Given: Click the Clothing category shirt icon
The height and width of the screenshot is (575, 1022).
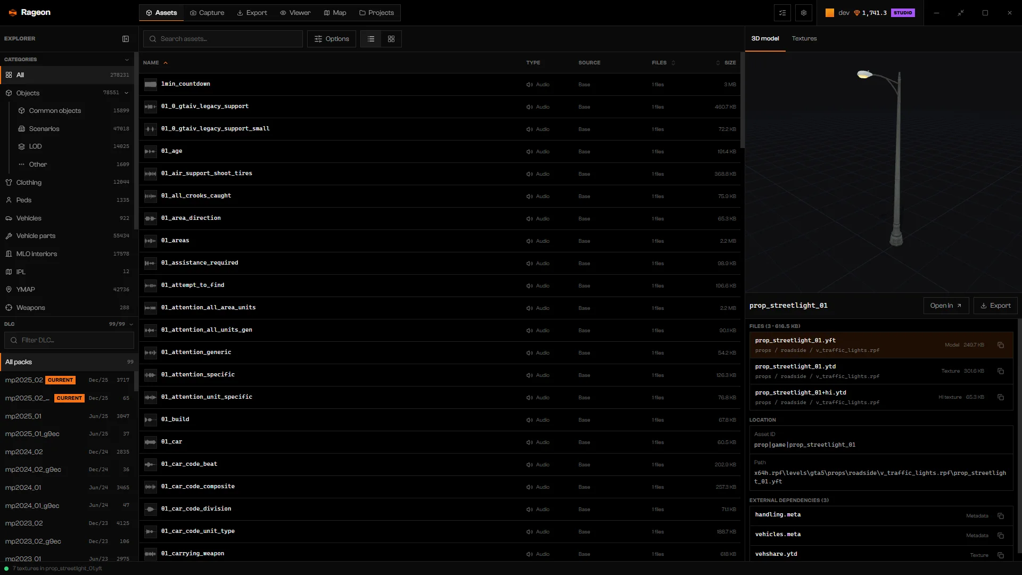Looking at the screenshot, I should (9, 183).
